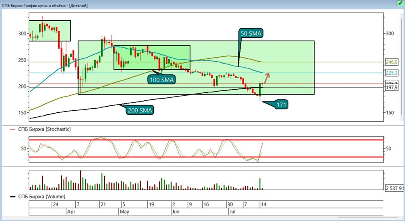
Task: Click the 197,9 price level label
Action: [x=392, y=88]
